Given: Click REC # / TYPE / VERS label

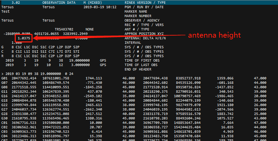Looking at the screenshot, I should pyautogui.click(x=144, y=25).
